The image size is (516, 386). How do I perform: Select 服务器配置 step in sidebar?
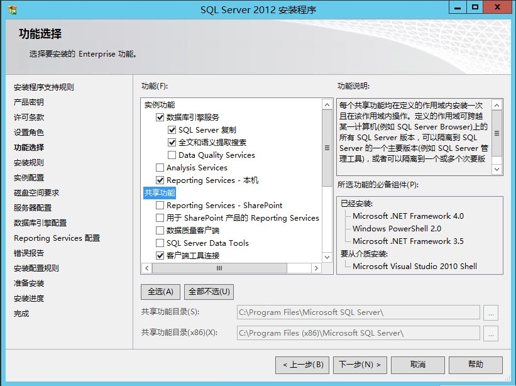click(33, 208)
